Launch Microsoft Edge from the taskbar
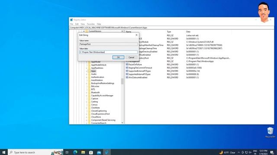Screen dimensions: 277x155 tap(75, 152)
